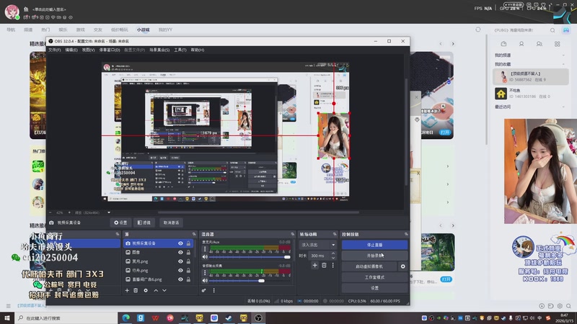
Task: Open source properties gear in sources toolbar
Action: coord(146,290)
